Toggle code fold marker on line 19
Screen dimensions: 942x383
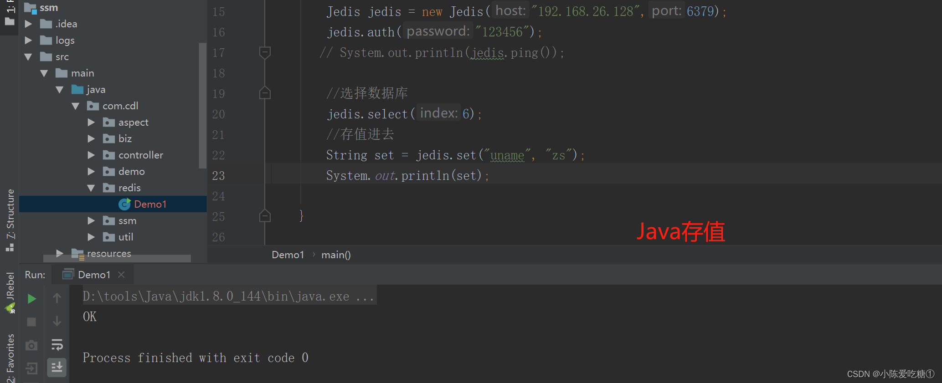[265, 93]
